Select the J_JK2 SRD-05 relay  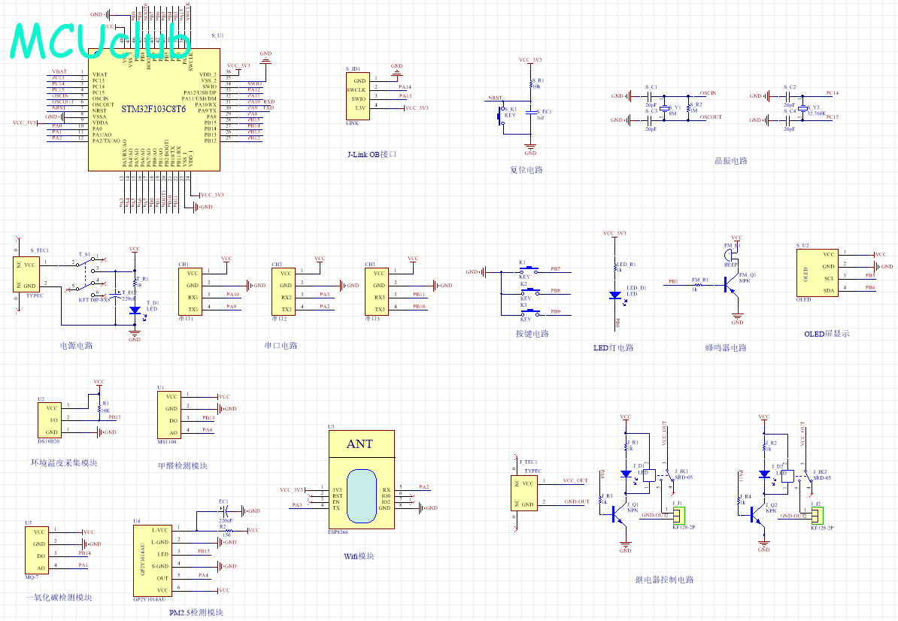click(x=797, y=476)
